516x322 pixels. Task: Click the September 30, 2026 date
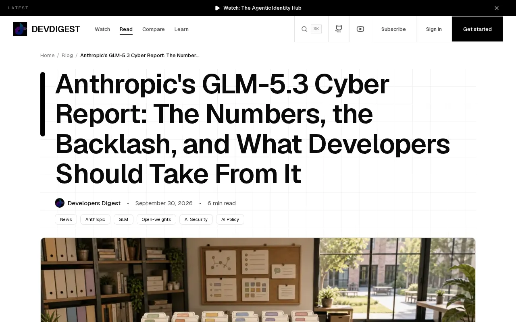(x=164, y=203)
